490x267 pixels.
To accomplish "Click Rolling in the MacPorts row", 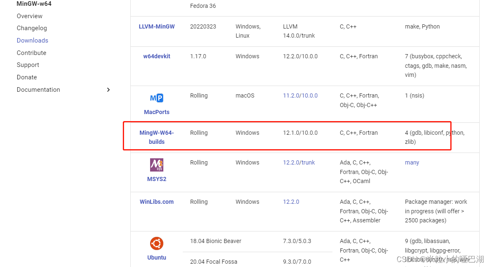I will coord(199,95).
